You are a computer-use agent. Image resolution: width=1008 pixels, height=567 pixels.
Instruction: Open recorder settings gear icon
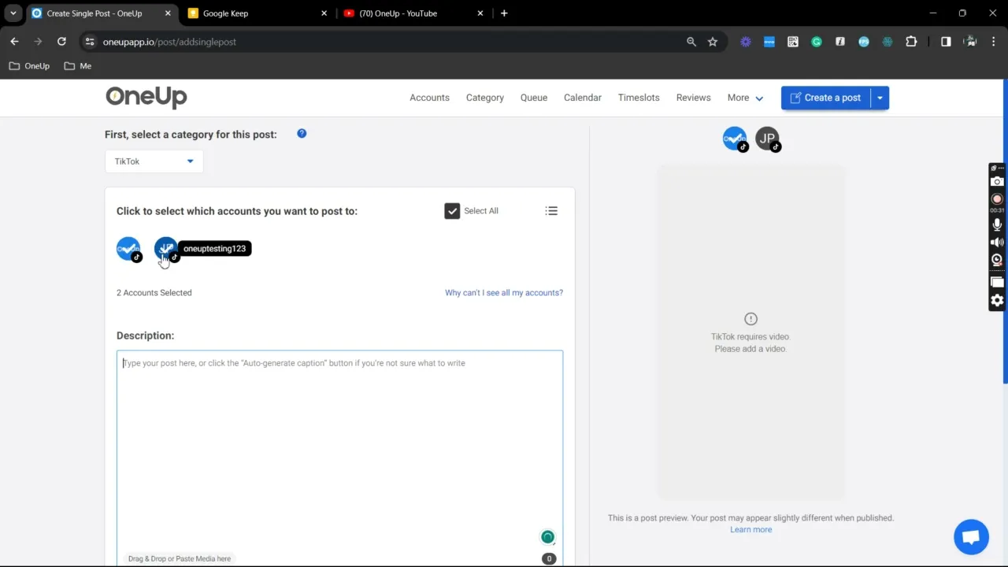point(997,300)
